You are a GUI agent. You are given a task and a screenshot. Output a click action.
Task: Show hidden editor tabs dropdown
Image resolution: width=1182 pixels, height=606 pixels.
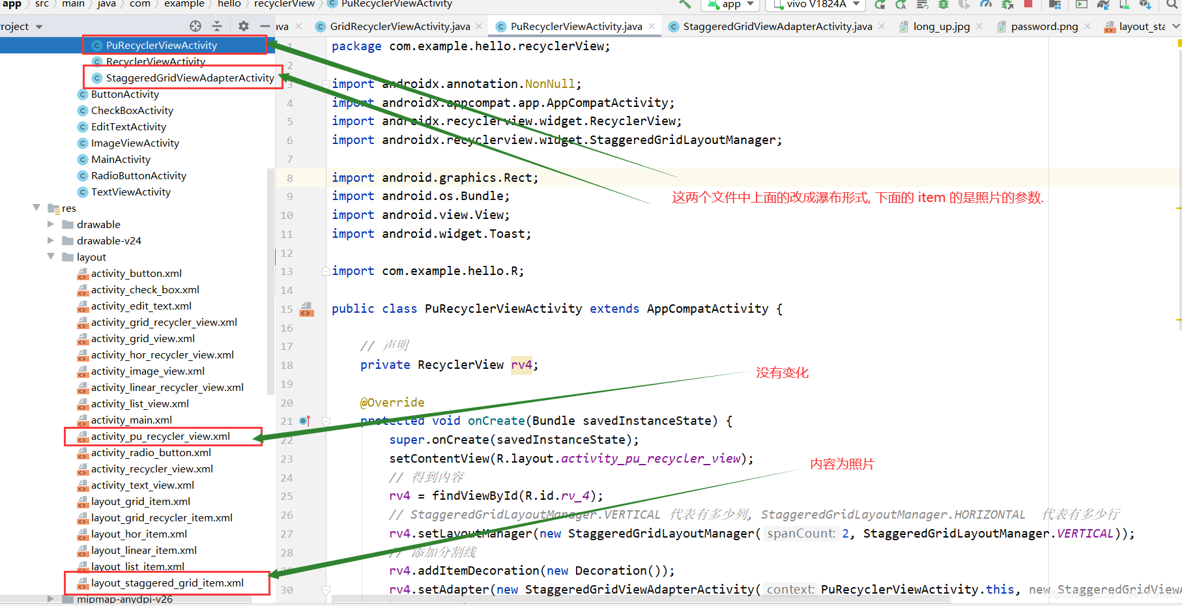click(1175, 26)
